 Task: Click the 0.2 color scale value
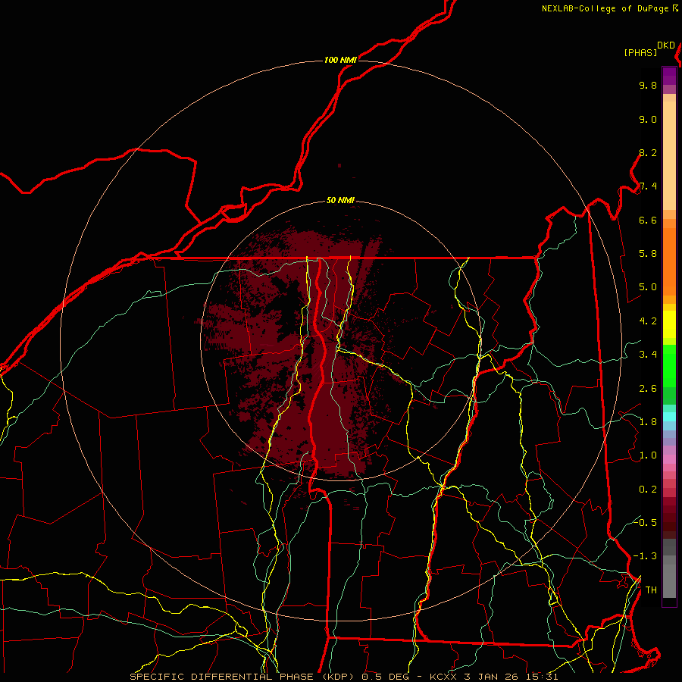648,490
